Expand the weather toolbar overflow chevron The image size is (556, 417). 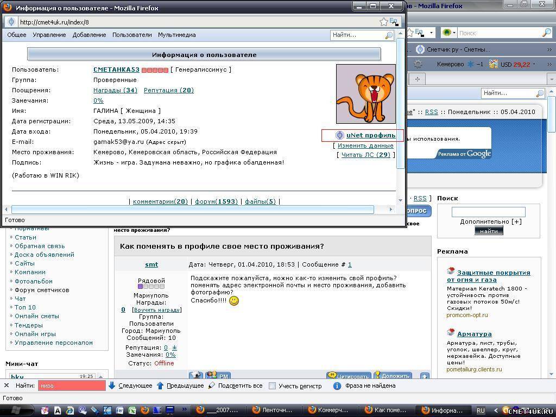point(549,64)
